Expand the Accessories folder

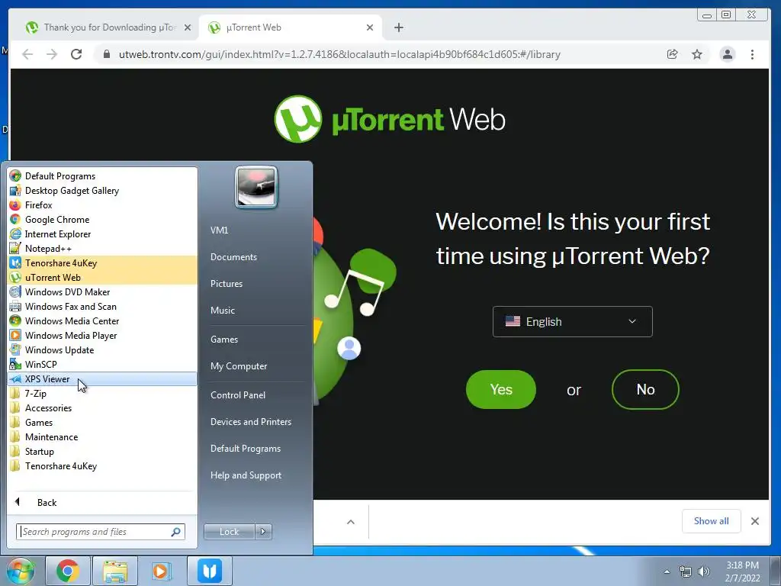(102, 407)
